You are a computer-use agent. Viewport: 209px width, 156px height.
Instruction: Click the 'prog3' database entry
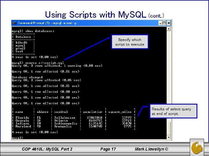pyautogui.click(x=20, y=49)
